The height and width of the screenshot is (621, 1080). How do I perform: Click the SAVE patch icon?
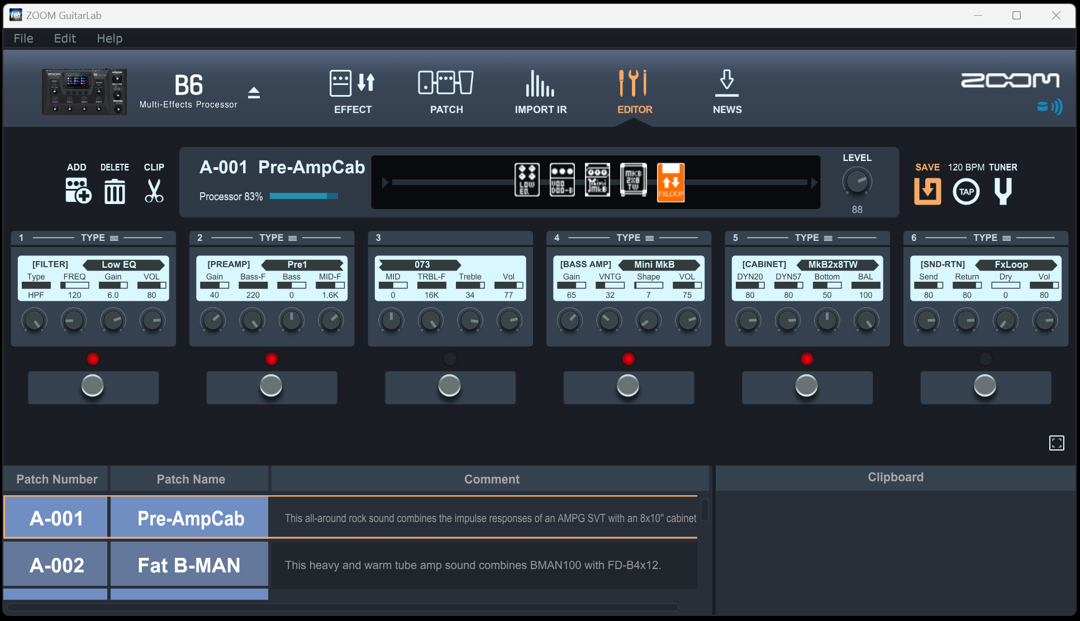pyautogui.click(x=927, y=191)
